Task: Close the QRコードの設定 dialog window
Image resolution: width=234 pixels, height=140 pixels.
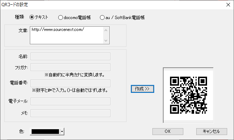Action: point(228,5)
